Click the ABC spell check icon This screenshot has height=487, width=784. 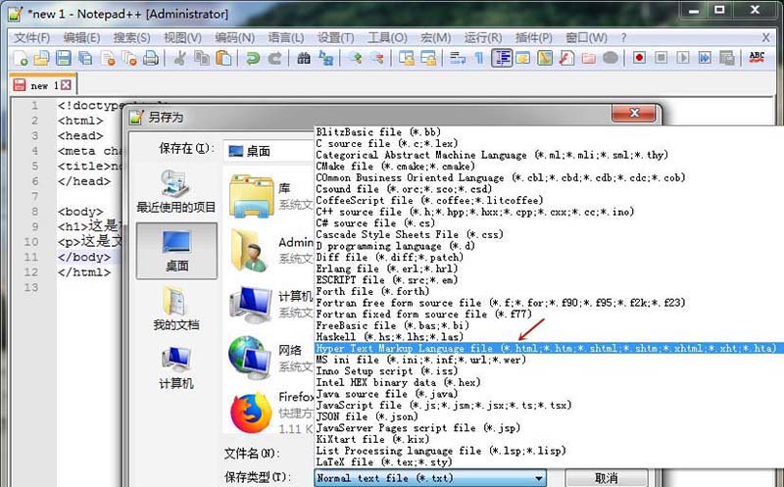click(757, 58)
